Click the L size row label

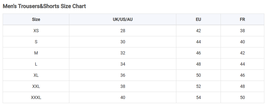tap(36, 64)
